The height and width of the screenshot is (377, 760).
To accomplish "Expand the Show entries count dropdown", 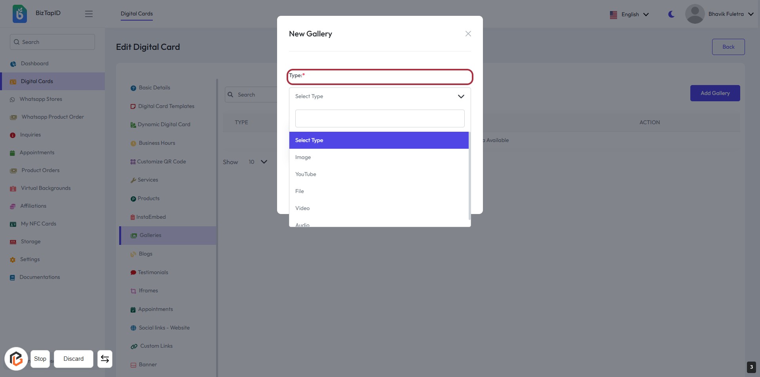I will pos(258,162).
